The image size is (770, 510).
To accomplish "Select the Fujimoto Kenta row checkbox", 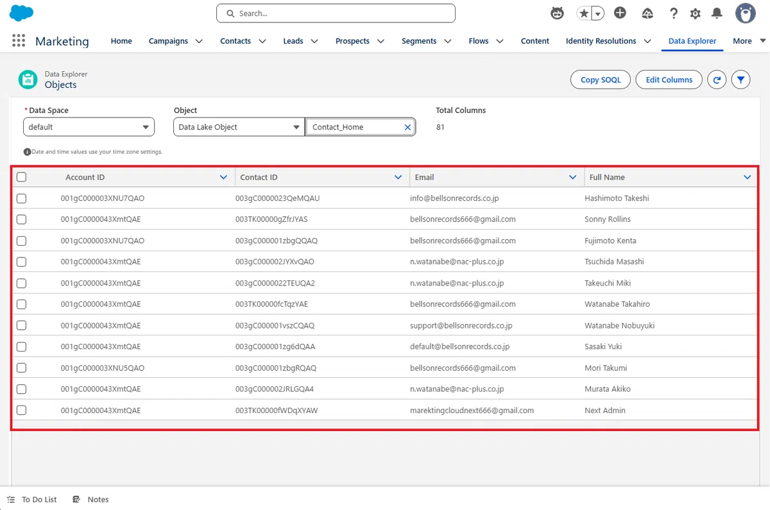I will (21, 241).
